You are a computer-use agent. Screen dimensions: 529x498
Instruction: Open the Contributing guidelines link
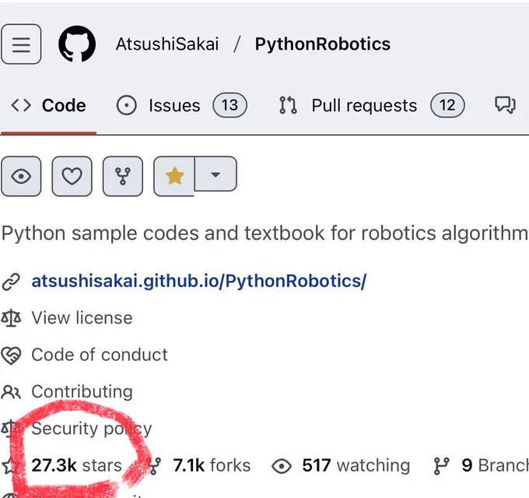click(x=82, y=391)
